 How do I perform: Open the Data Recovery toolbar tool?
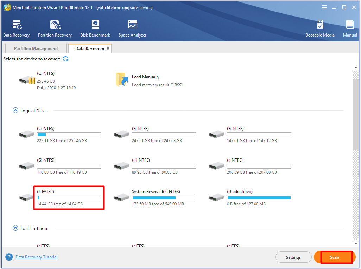[x=16, y=28]
